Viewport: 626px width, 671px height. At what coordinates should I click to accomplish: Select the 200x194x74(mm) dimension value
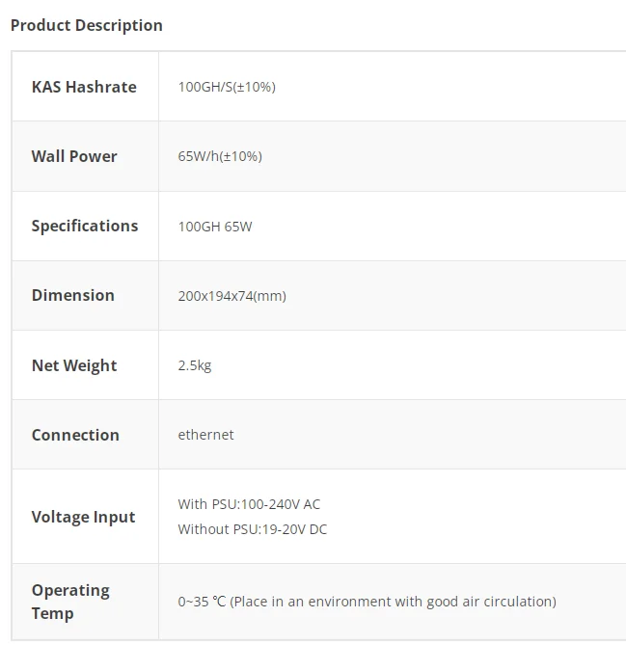pyautogui.click(x=231, y=296)
